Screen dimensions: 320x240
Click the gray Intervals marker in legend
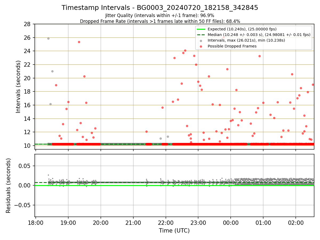201,41
